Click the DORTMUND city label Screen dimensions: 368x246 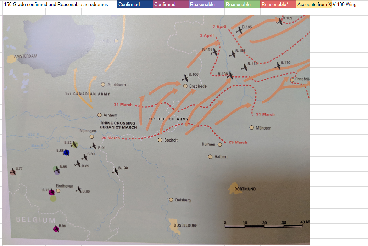245,189
